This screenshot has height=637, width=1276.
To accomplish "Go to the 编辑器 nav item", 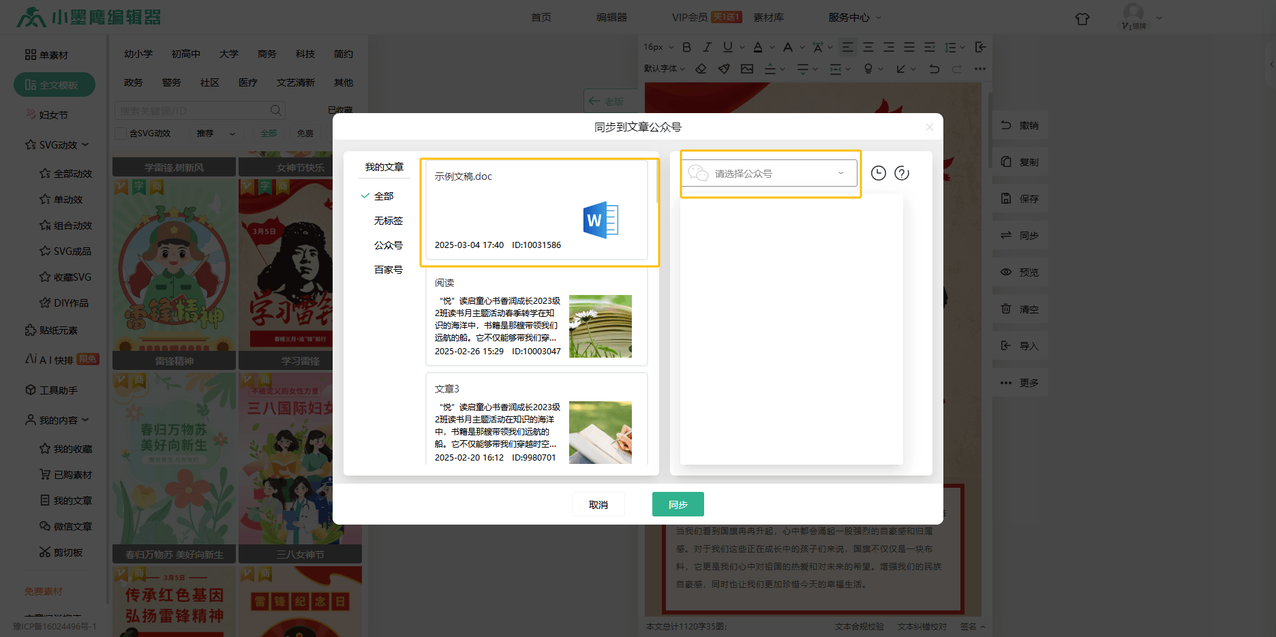I will [611, 17].
